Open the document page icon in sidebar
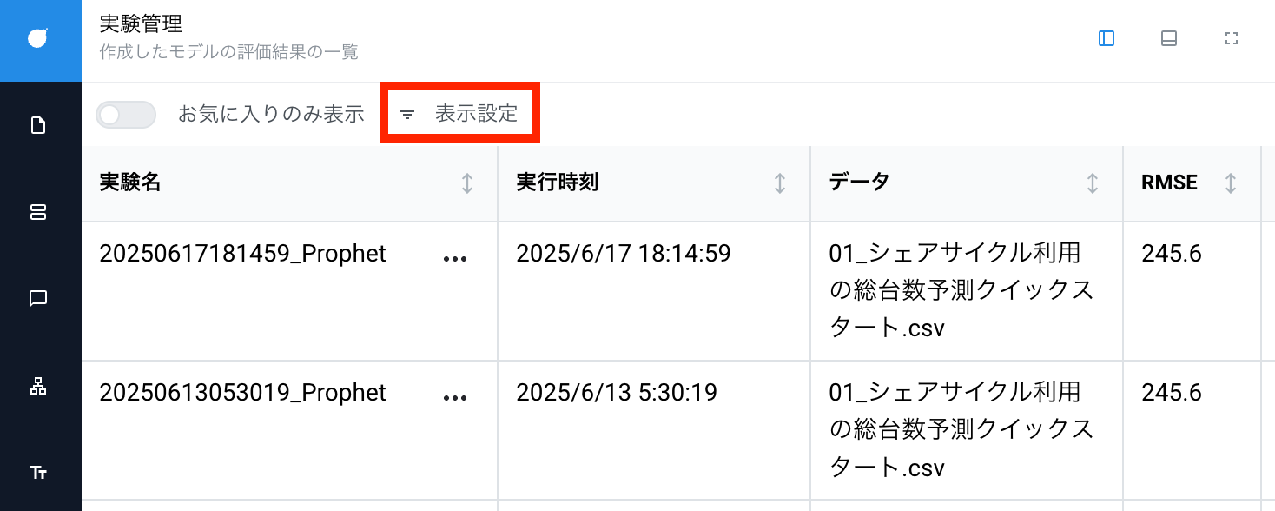Image resolution: width=1275 pixels, height=511 pixels. [x=38, y=126]
